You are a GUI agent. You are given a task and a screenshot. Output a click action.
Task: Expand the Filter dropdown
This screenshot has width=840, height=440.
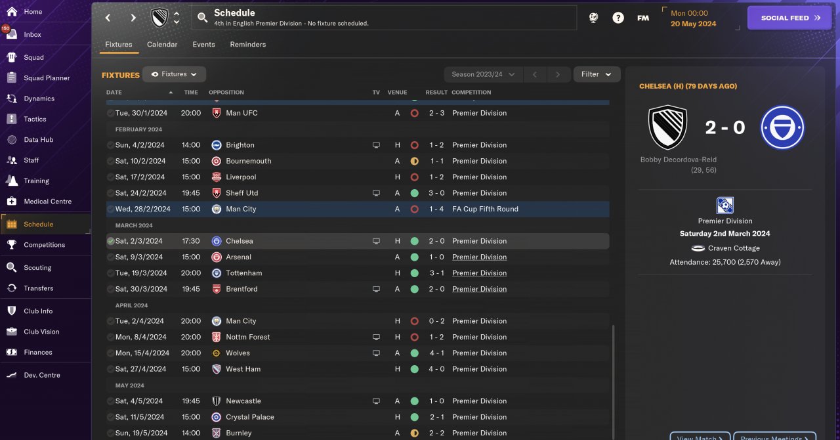[597, 75]
